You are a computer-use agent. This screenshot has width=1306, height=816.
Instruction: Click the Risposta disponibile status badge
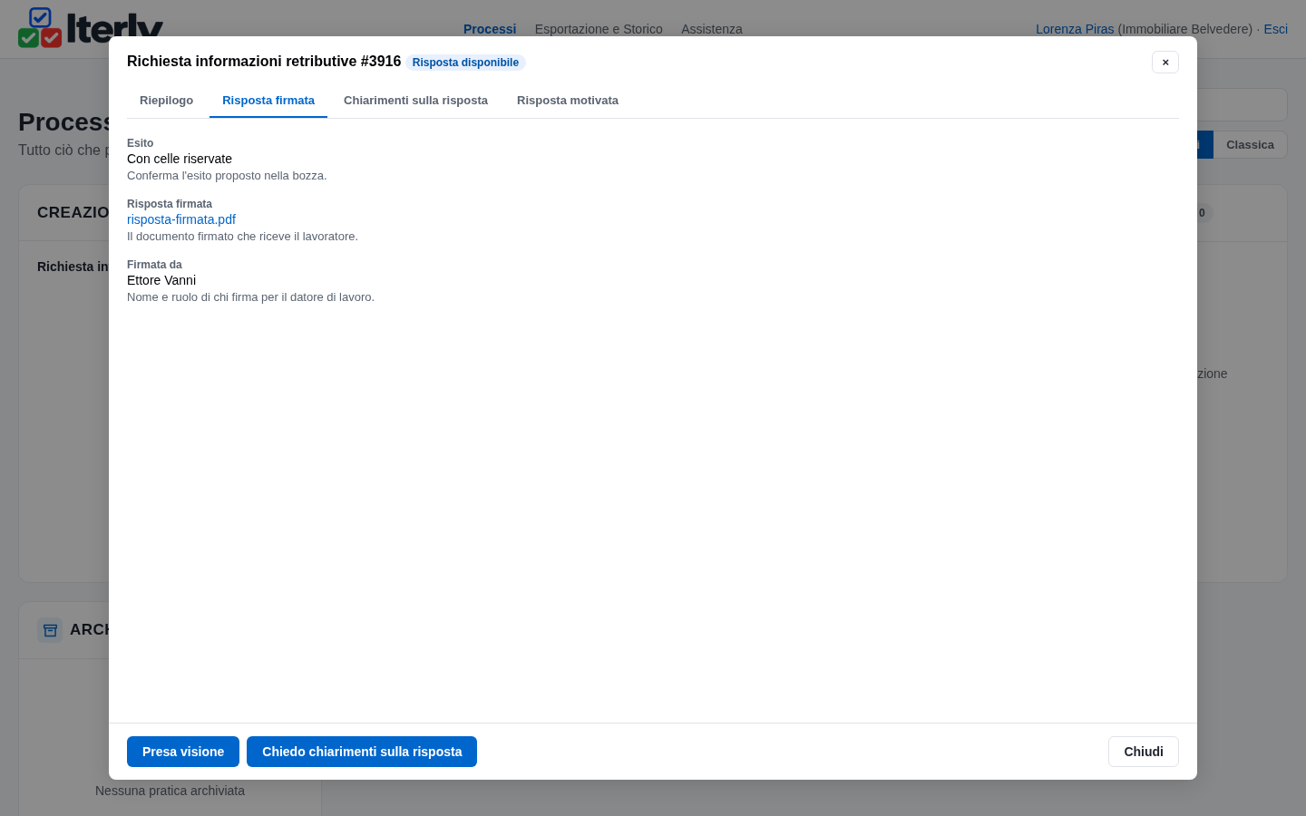click(x=465, y=63)
